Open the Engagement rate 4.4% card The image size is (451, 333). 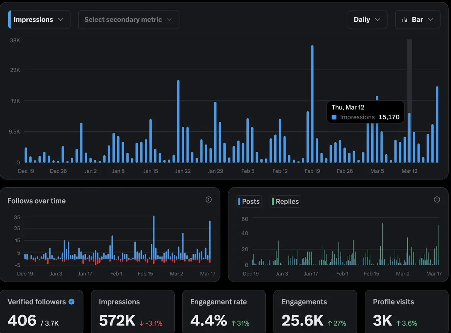(224, 312)
